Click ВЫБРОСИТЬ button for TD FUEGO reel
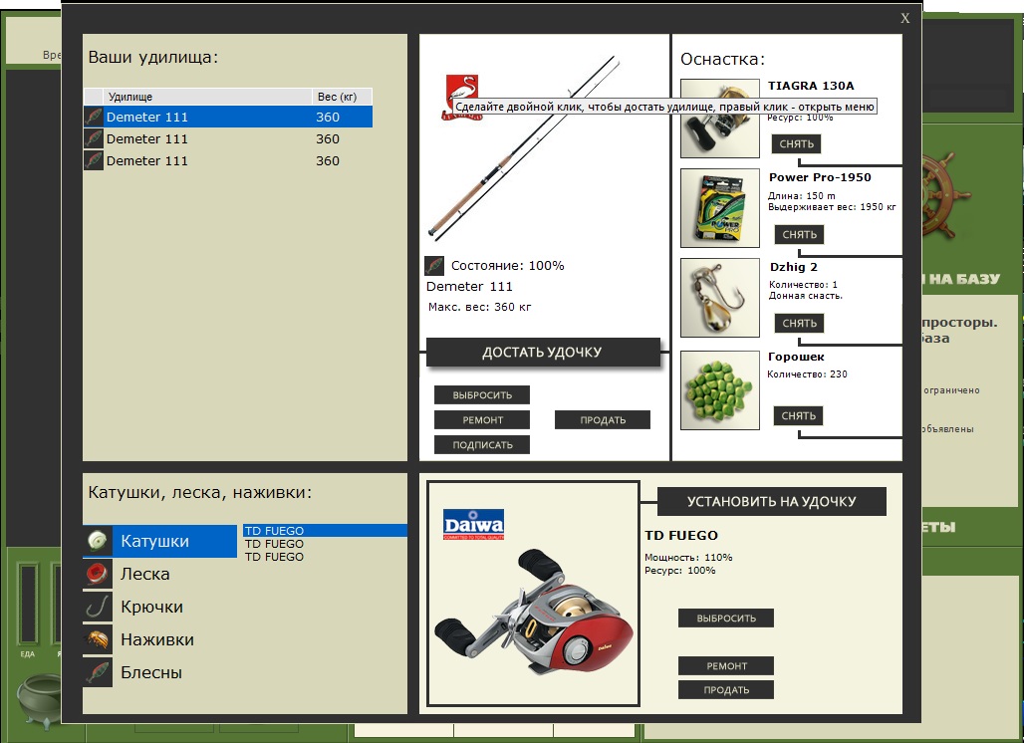The height and width of the screenshot is (743, 1024). (x=726, y=619)
